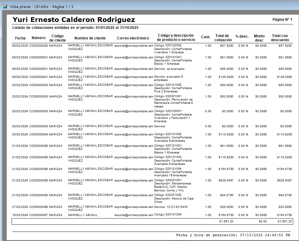
Task: Click the 'Monto desc' column header
Action: click(259, 38)
